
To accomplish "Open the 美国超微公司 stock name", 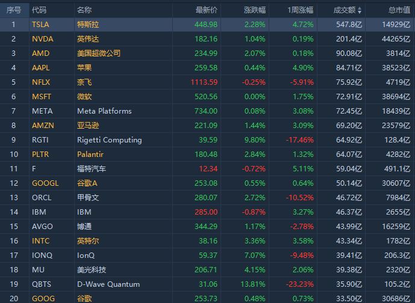I will pyautogui.click(x=99, y=54).
